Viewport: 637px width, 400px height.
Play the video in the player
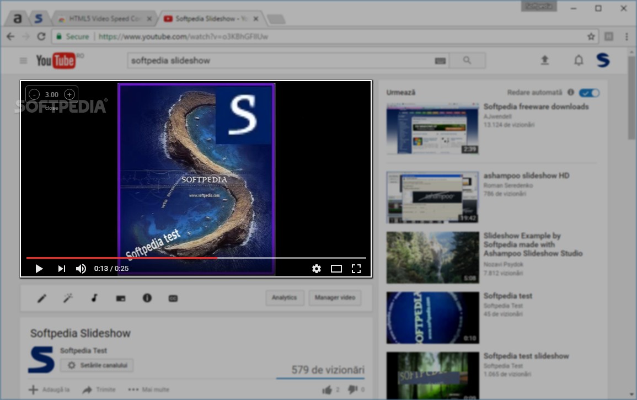39,269
